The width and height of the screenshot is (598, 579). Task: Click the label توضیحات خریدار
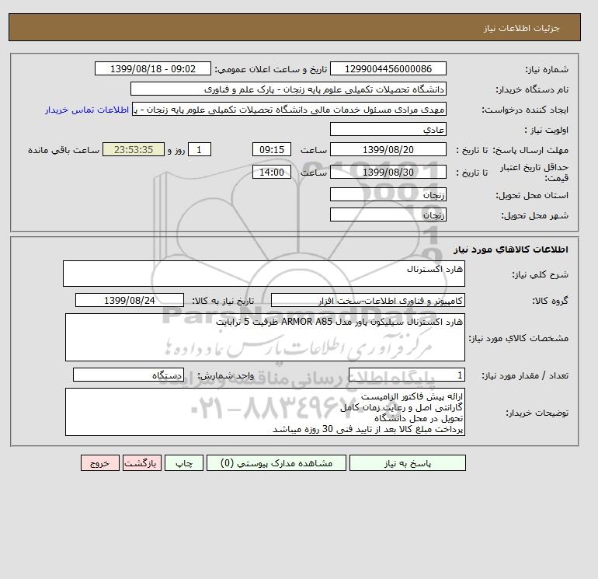[x=537, y=413]
